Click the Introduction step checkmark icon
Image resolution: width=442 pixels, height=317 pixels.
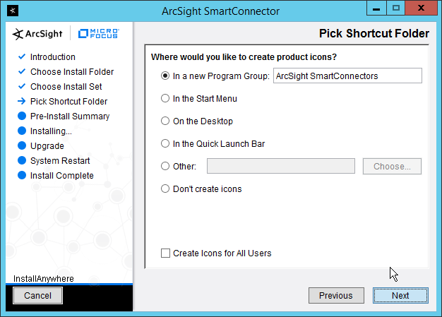[21, 57]
